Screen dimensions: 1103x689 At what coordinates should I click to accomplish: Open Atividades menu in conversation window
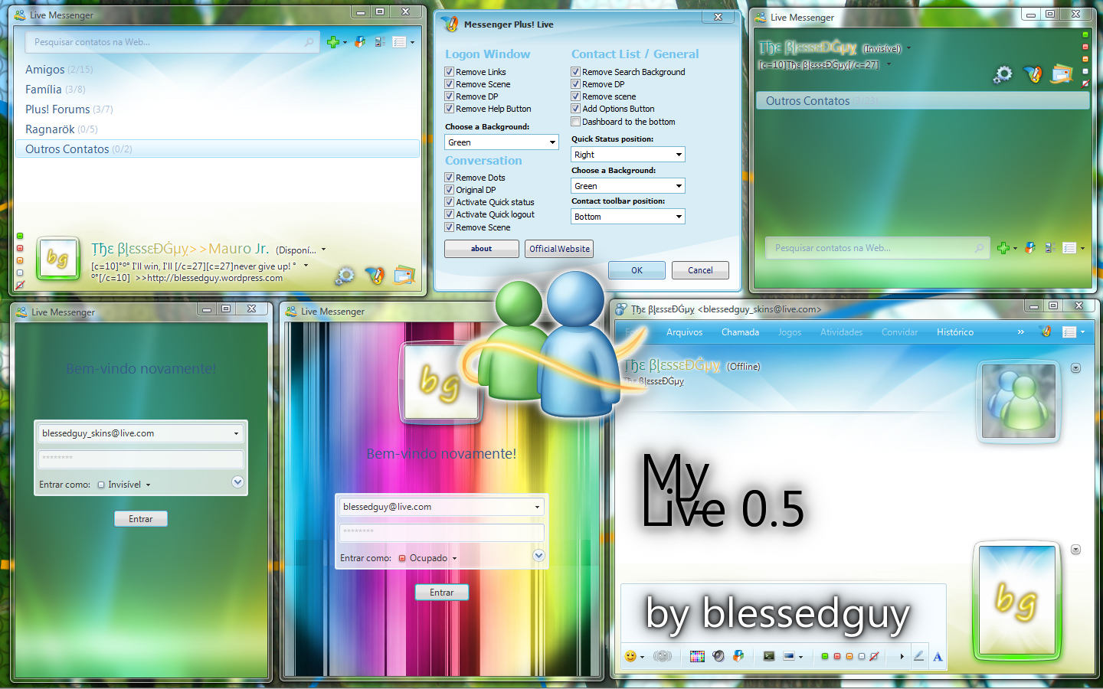[841, 332]
